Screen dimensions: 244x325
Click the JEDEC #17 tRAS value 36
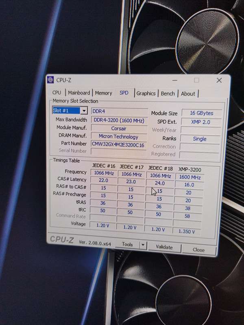130,205
